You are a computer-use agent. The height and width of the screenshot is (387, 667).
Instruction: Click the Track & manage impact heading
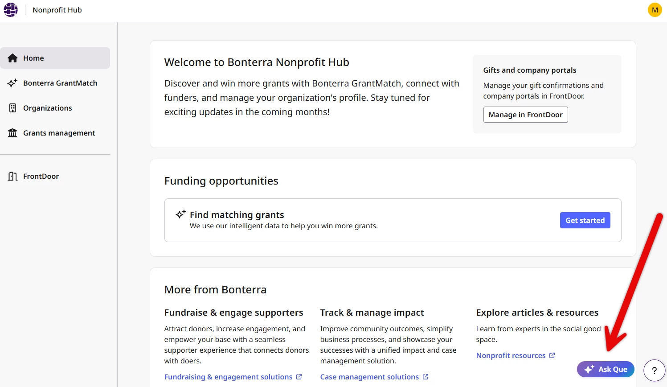[x=372, y=313]
